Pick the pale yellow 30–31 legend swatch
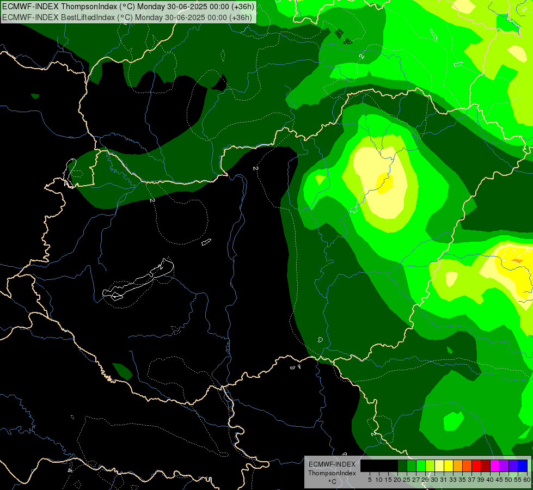Viewport: 533px width, 490px height. pos(439,465)
